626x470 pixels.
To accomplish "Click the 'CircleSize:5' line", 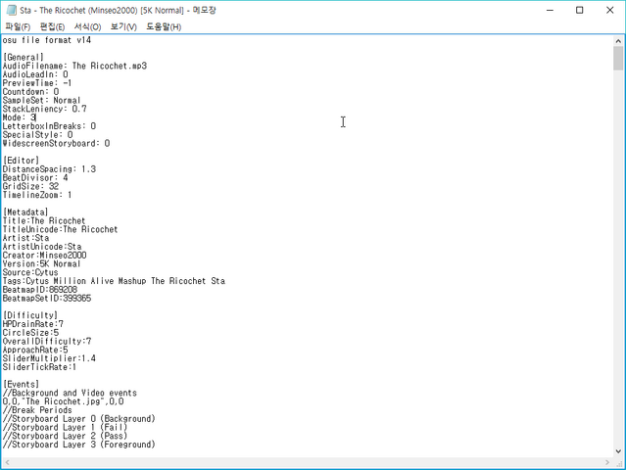I will (x=30, y=333).
